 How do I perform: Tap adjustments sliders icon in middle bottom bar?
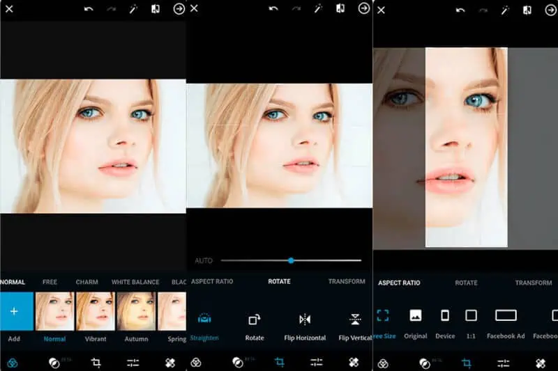point(317,362)
